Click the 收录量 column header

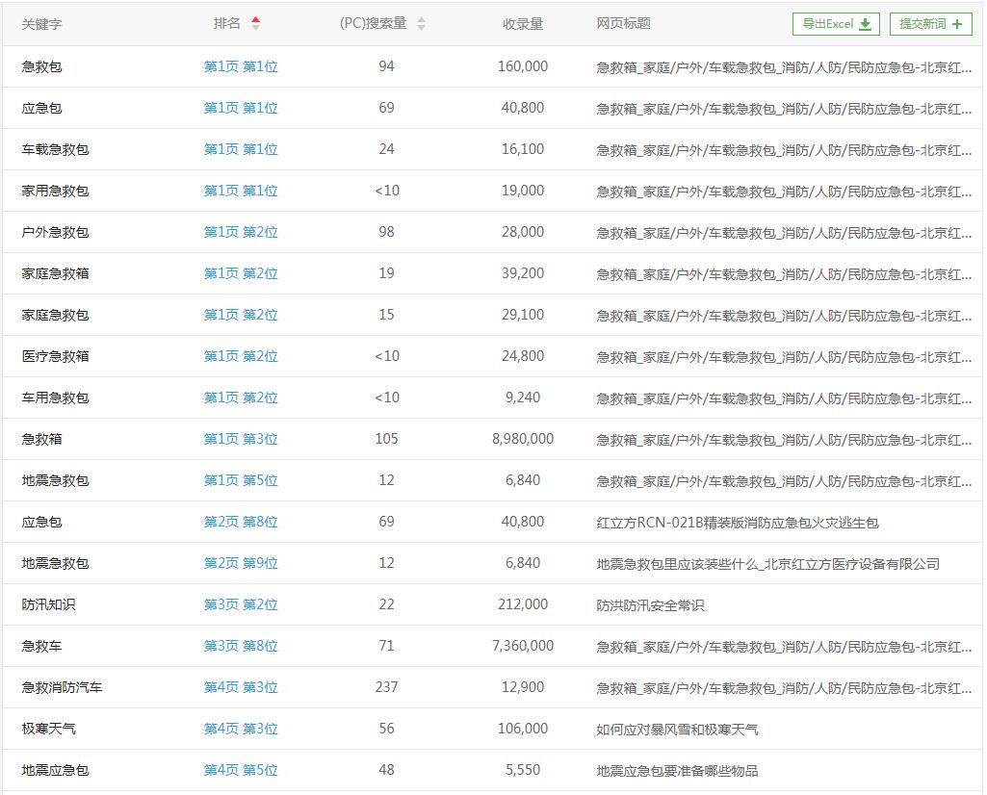[x=523, y=24]
